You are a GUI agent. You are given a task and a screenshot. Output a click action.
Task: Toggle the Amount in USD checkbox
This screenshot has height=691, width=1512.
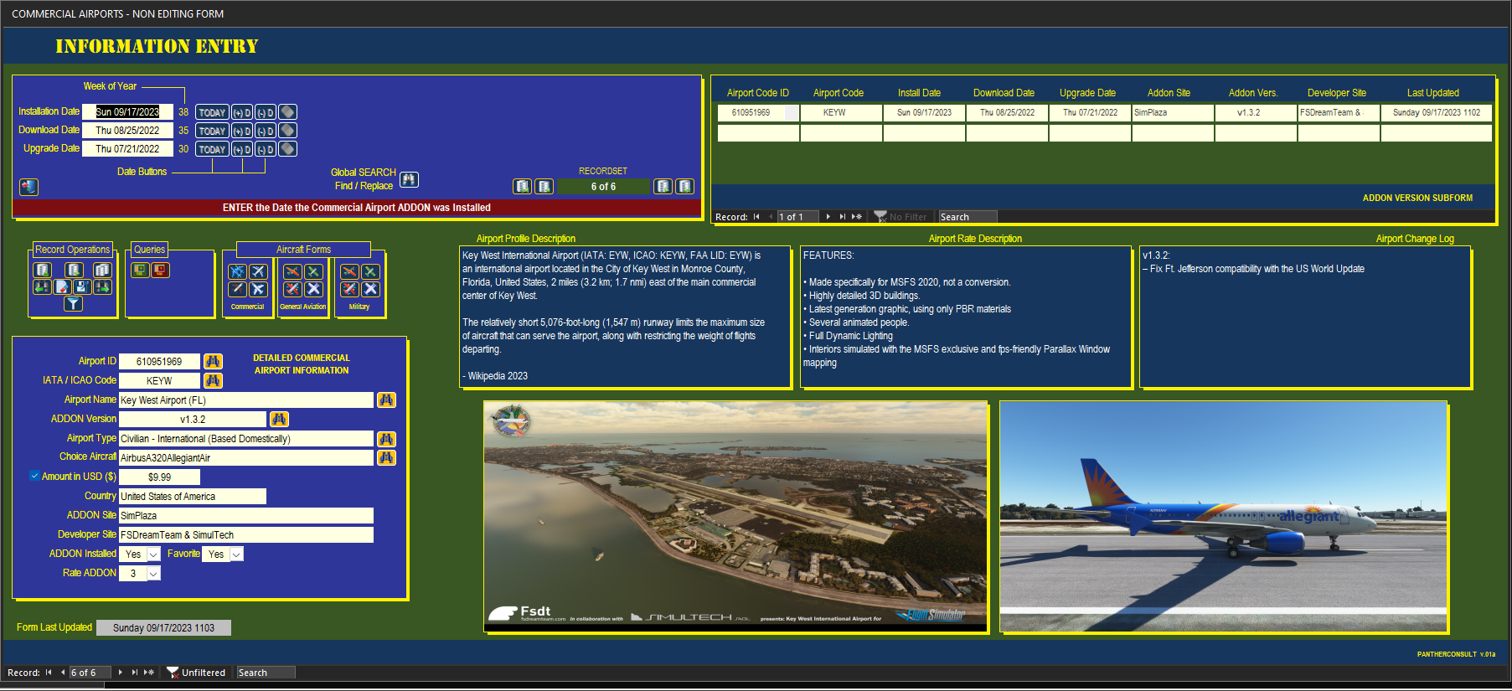[x=34, y=476]
